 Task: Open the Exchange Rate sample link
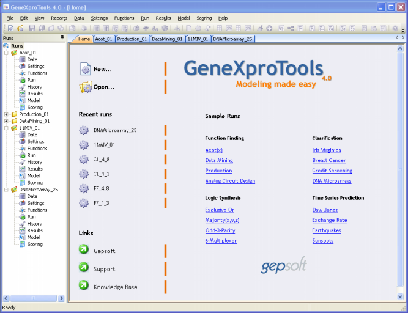pos(330,220)
